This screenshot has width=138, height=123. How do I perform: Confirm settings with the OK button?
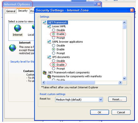pos(99,112)
